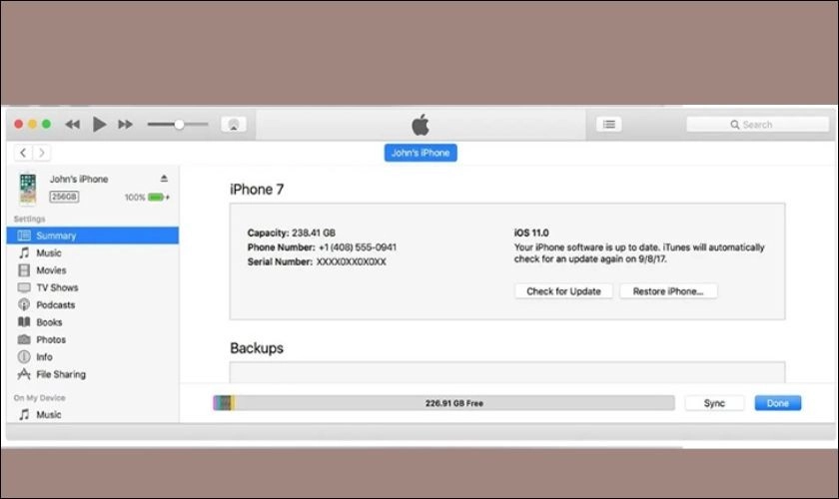
Task: Click the colored used-storage segment of bar
Action: click(224, 403)
